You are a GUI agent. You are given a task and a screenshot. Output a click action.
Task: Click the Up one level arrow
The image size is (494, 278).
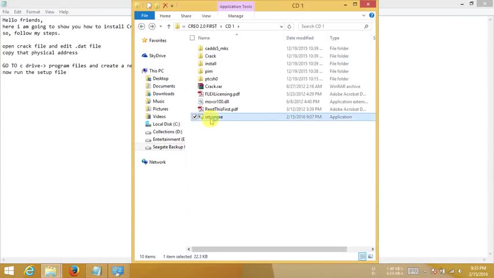169,27
